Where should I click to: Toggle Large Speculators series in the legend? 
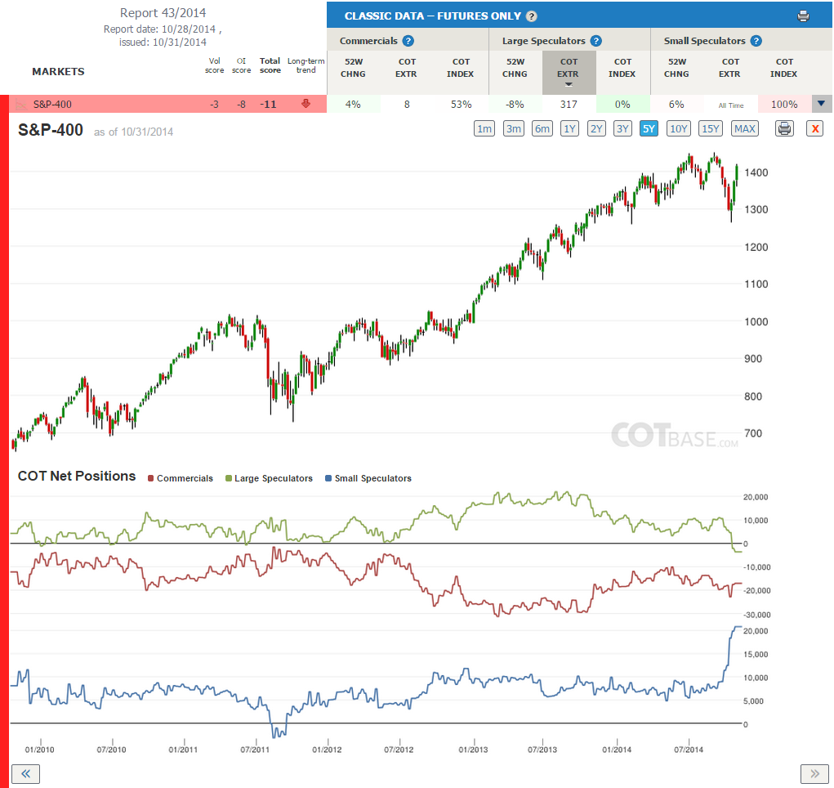tap(269, 478)
